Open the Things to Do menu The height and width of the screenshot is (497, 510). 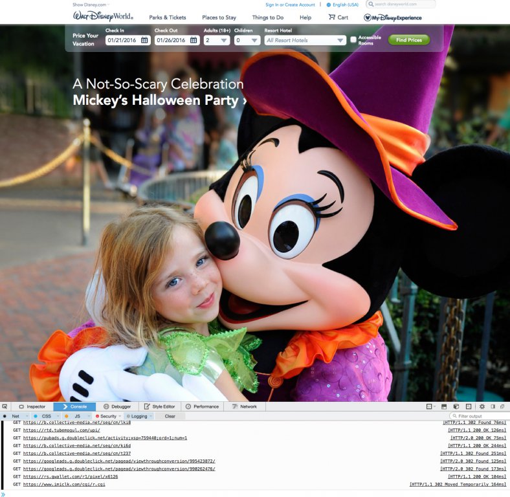[x=268, y=17]
